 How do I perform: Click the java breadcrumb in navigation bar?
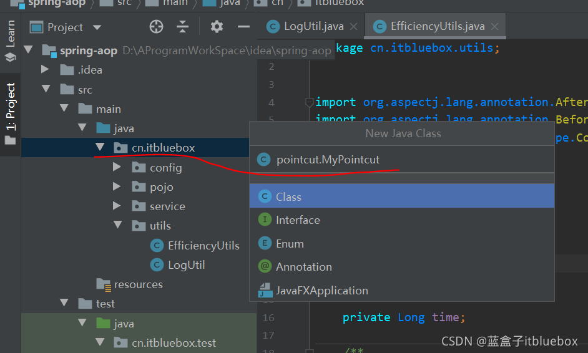[230, 3]
